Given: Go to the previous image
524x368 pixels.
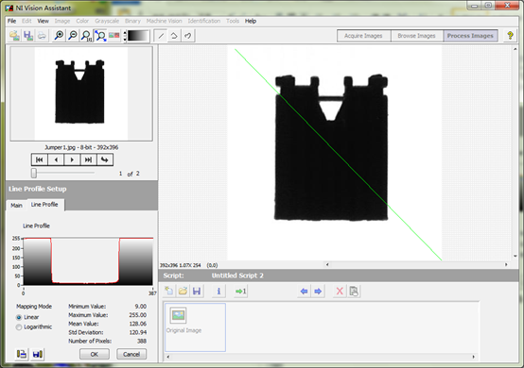Looking at the screenshot, I should point(56,159).
